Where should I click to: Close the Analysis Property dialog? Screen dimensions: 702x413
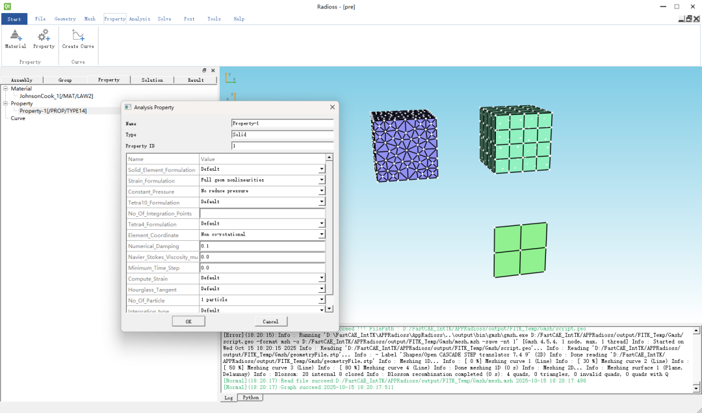(332, 107)
